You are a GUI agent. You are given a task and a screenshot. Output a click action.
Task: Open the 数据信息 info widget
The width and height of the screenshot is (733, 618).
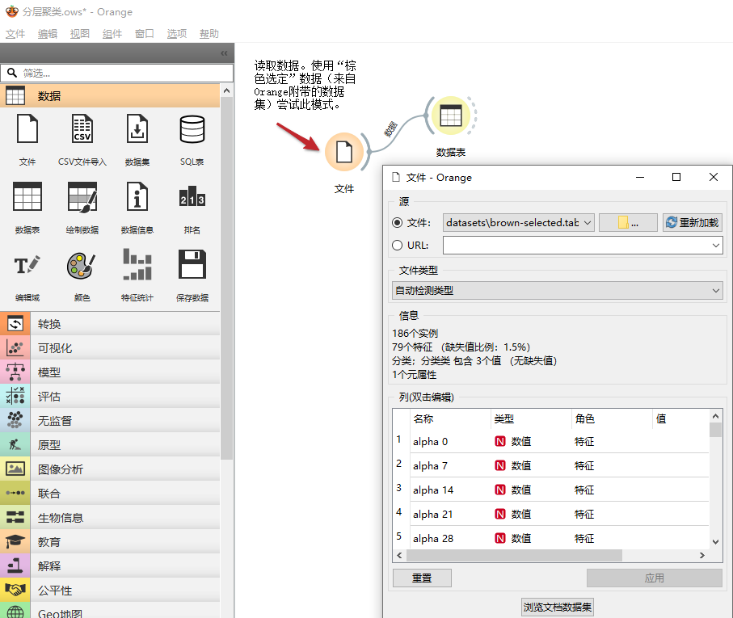[x=137, y=196]
